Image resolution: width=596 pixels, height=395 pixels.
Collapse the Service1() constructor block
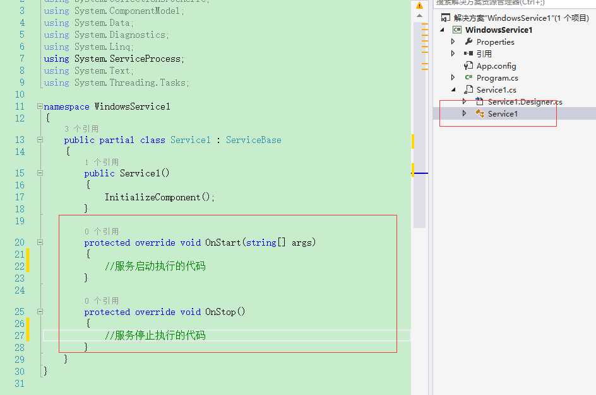pos(40,173)
